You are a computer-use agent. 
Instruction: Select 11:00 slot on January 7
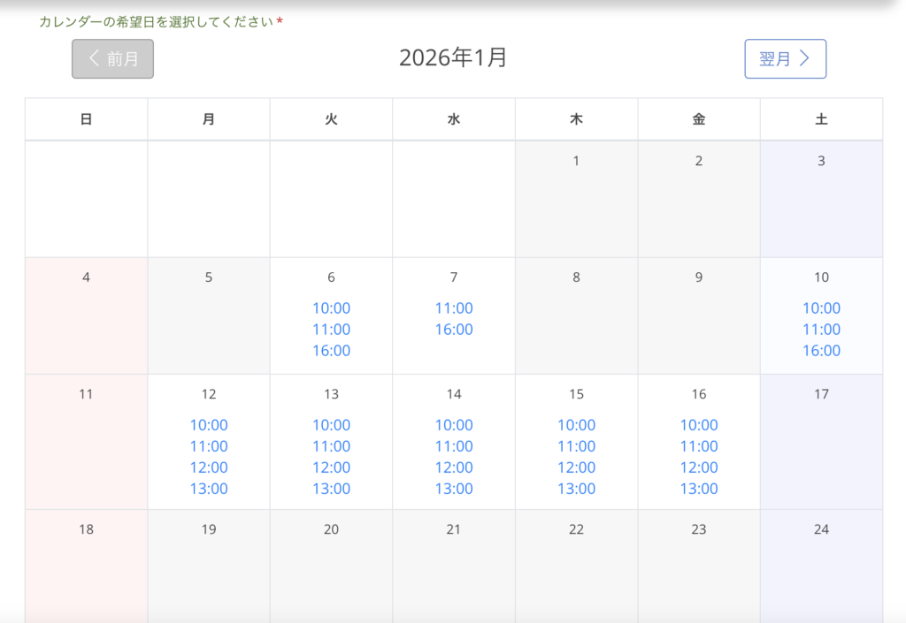(454, 308)
